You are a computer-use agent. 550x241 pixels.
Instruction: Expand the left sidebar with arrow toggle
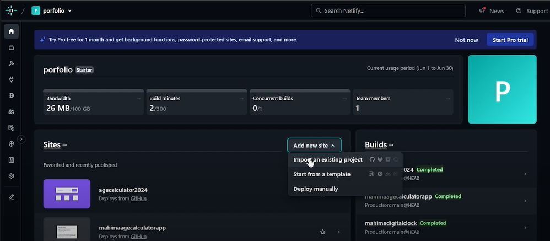[21, 140]
